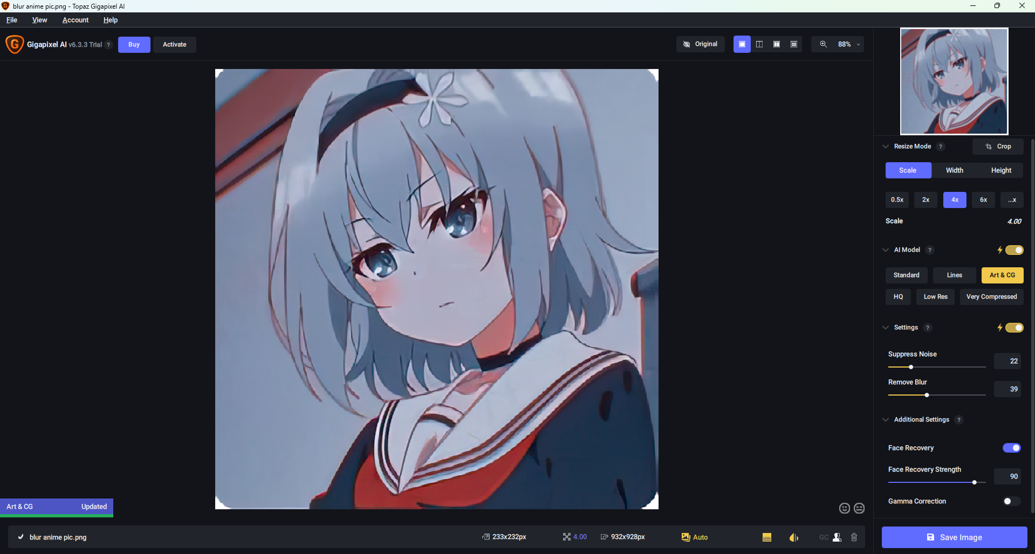The image size is (1035, 554).
Task: Click the image preview thumbnail
Action: (954, 81)
